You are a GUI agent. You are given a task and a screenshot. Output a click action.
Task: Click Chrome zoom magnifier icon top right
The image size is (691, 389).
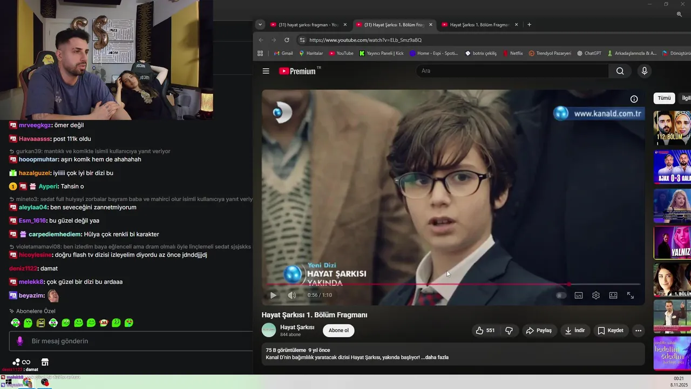click(679, 14)
